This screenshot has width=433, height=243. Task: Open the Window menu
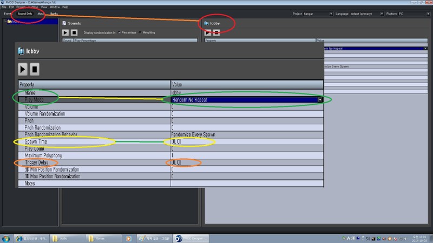55,7
